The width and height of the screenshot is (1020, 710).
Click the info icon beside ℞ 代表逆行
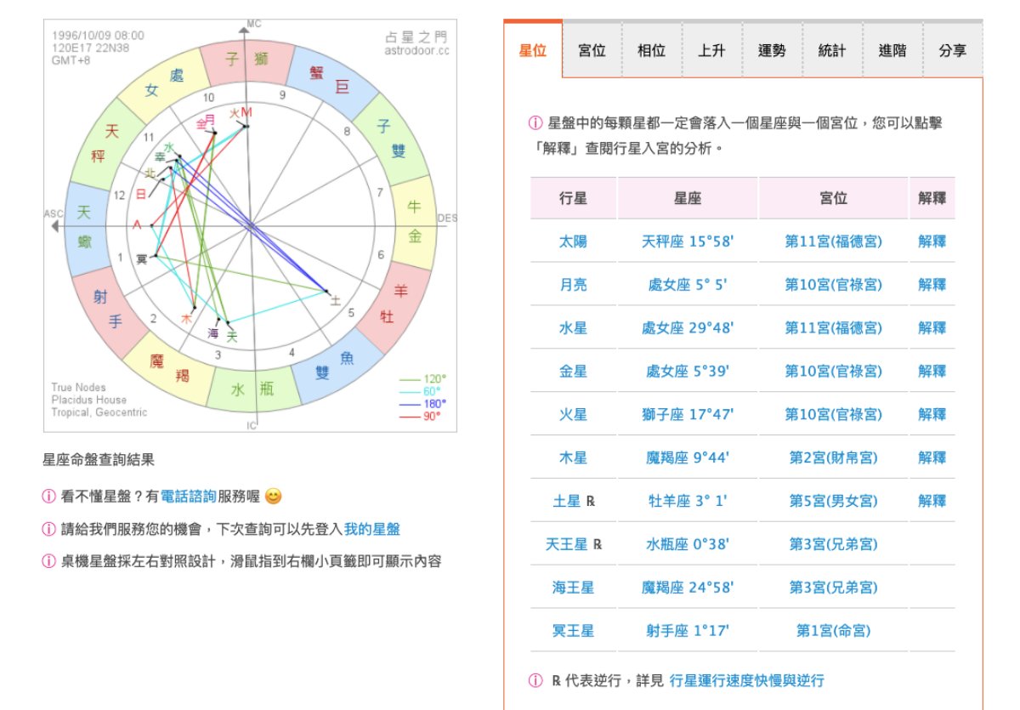(535, 680)
